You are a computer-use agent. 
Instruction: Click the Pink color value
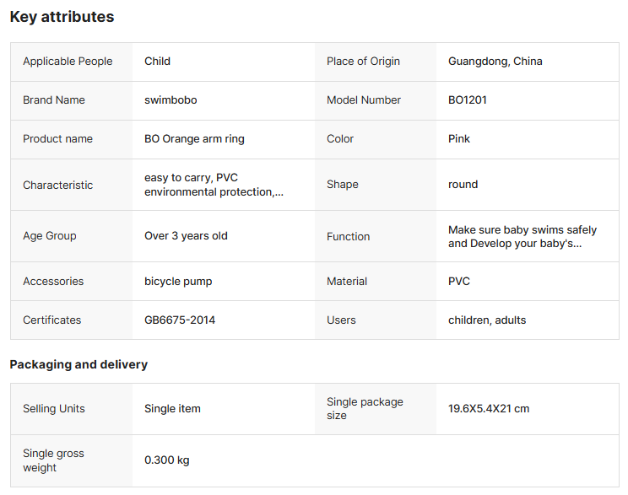[x=459, y=138]
